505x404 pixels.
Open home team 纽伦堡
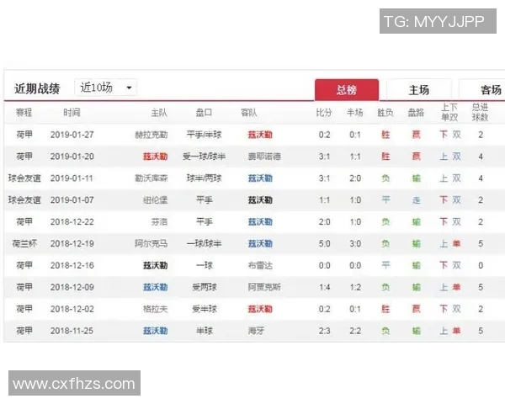(155, 200)
